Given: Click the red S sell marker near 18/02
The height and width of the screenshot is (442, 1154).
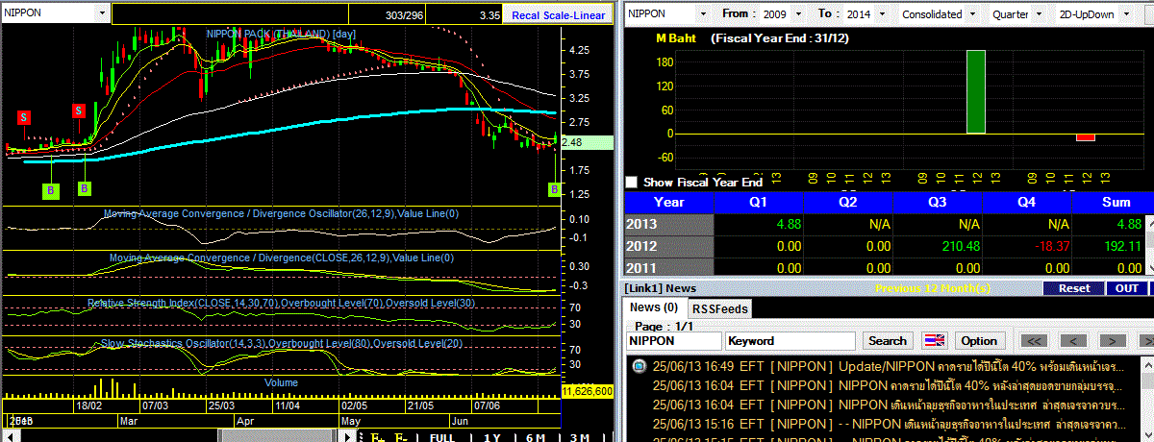Looking at the screenshot, I should click(x=79, y=110).
